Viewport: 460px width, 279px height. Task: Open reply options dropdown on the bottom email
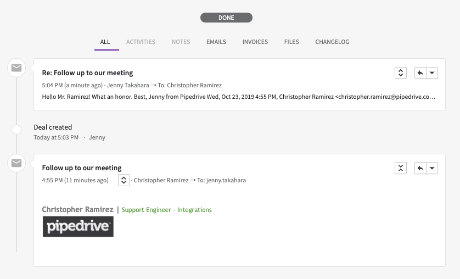[x=432, y=168]
